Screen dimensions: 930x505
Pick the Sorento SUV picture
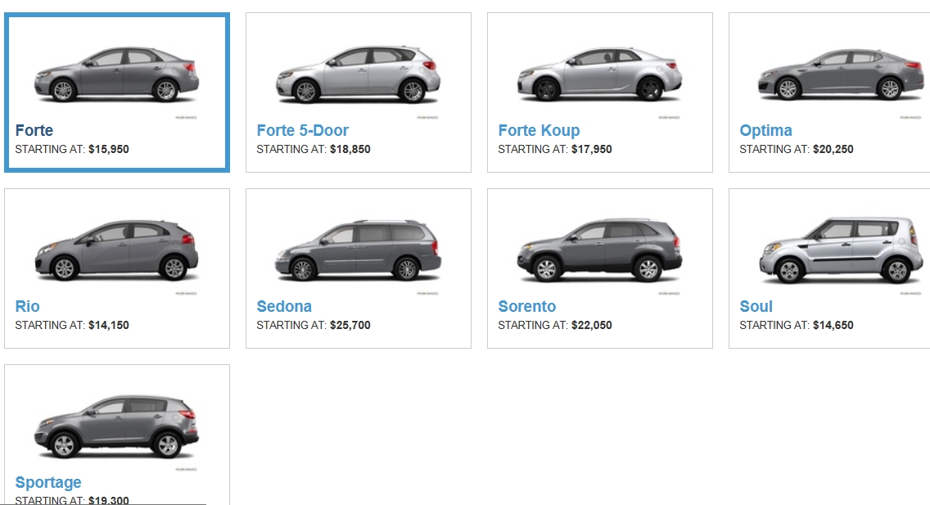(599, 250)
